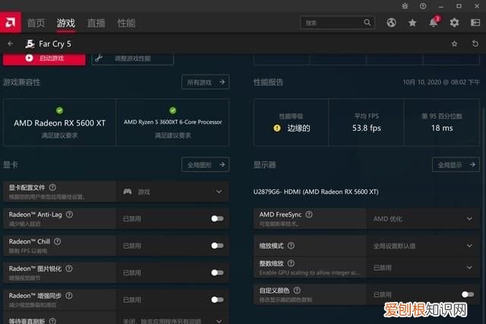Screen dimensions: 486x324
Task: Open 全局显示 global display button
Action: [456, 165]
